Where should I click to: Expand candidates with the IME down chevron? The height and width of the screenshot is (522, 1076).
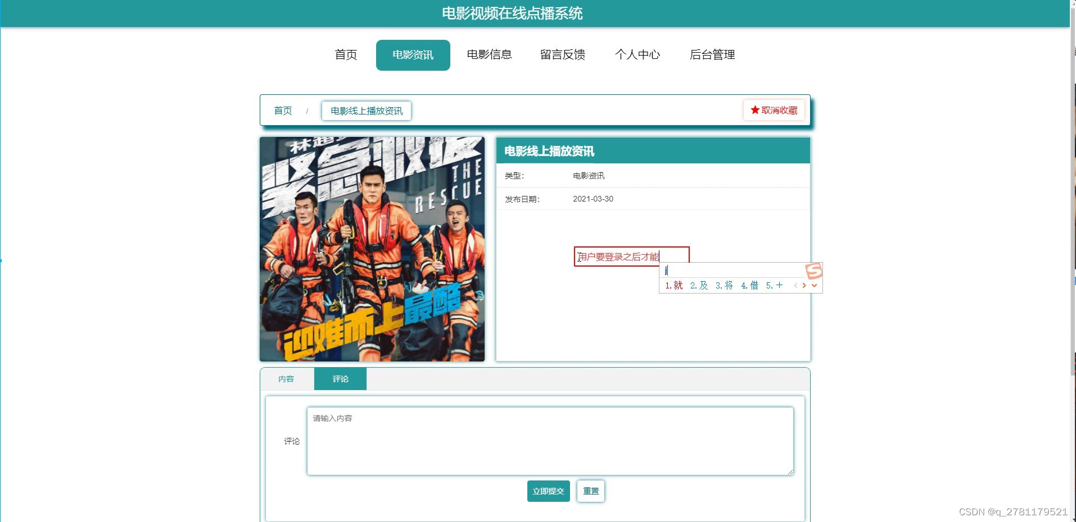click(814, 286)
